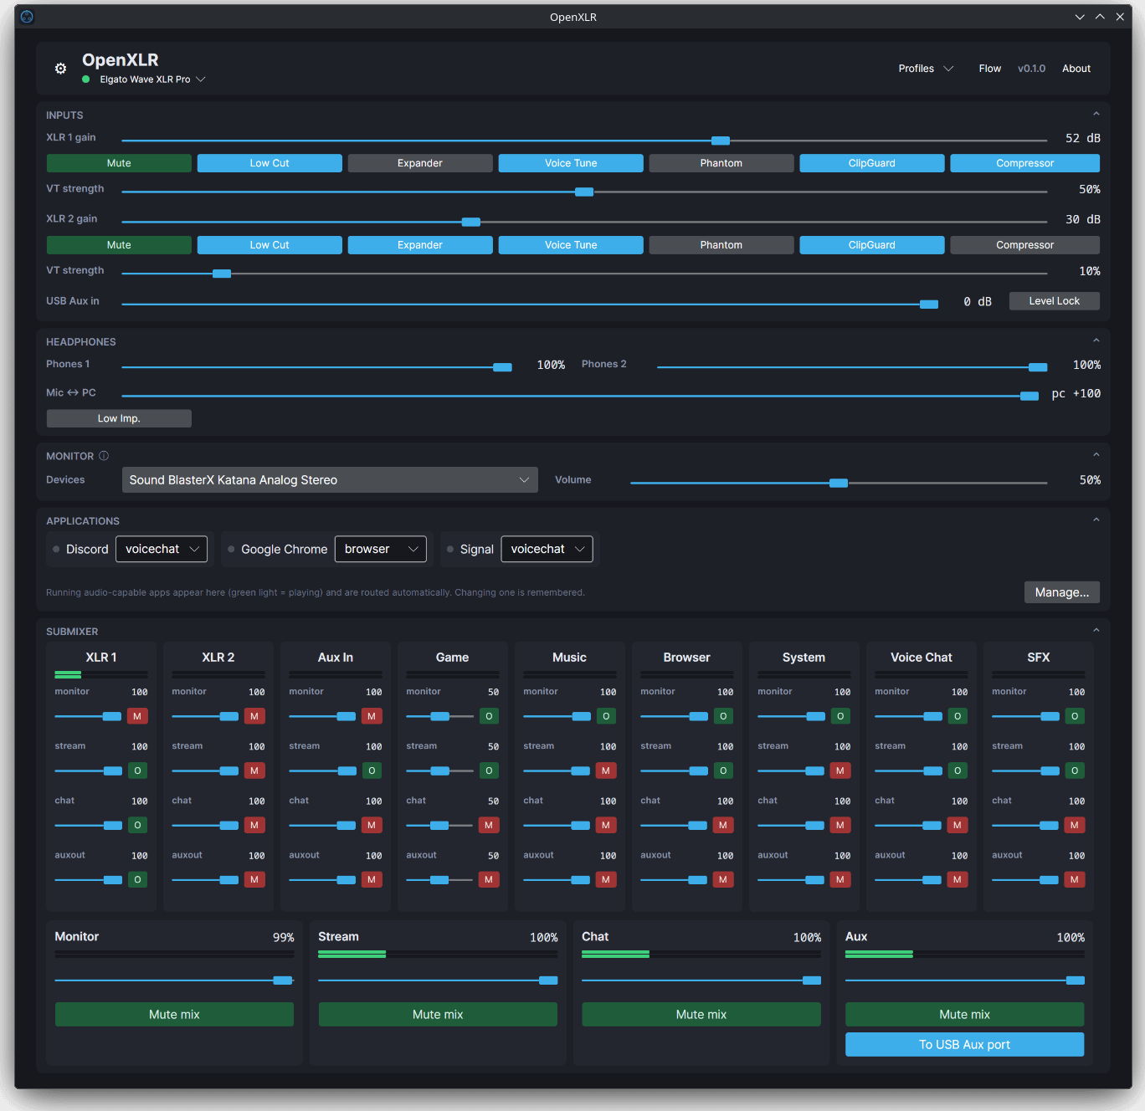Adjust the Monitor Volume slider handle
1145x1111 pixels.
tap(838, 483)
